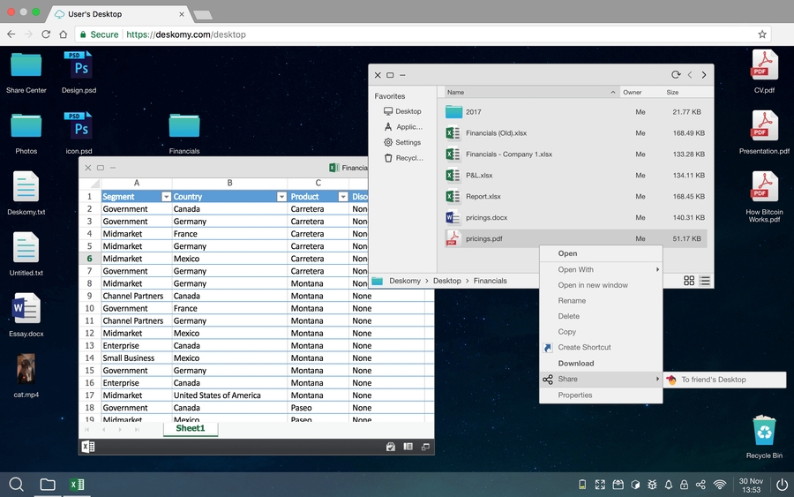Click the lock icon in the taskbar
This screenshot has height=497, width=794.
tap(685, 485)
